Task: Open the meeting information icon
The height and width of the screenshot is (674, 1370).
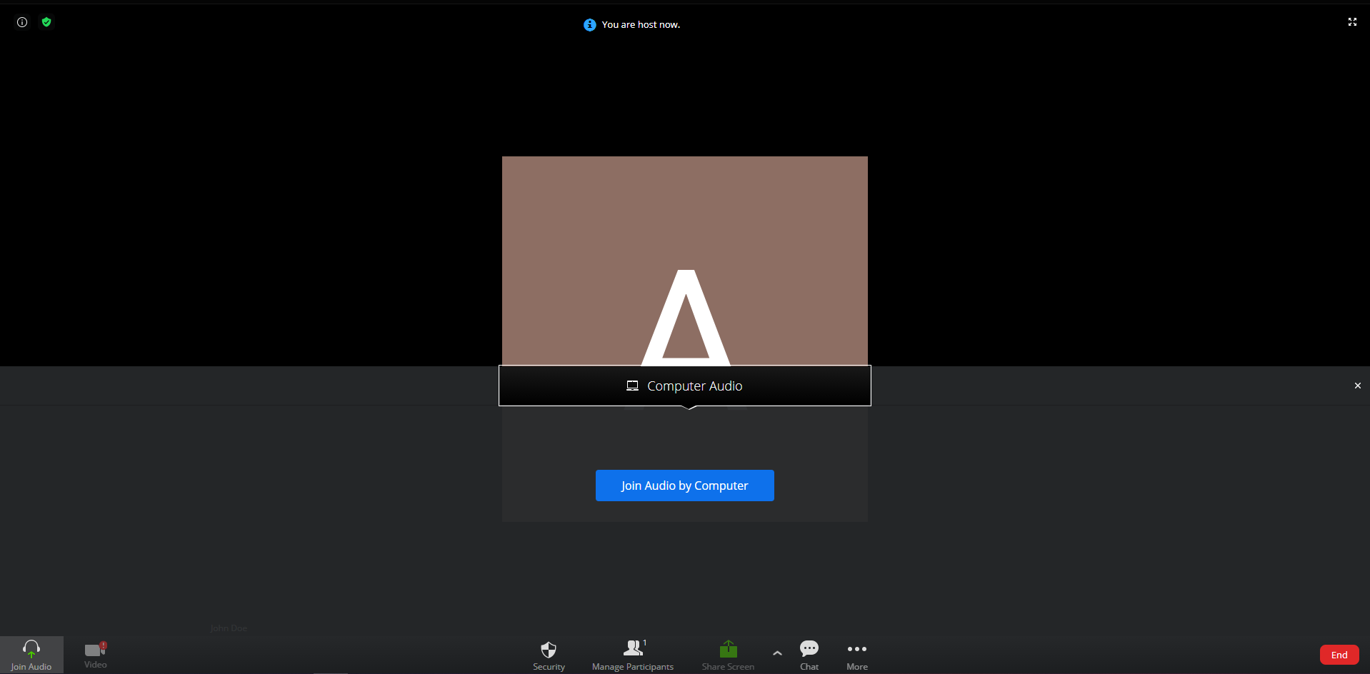Action: click(x=22, y=22)
